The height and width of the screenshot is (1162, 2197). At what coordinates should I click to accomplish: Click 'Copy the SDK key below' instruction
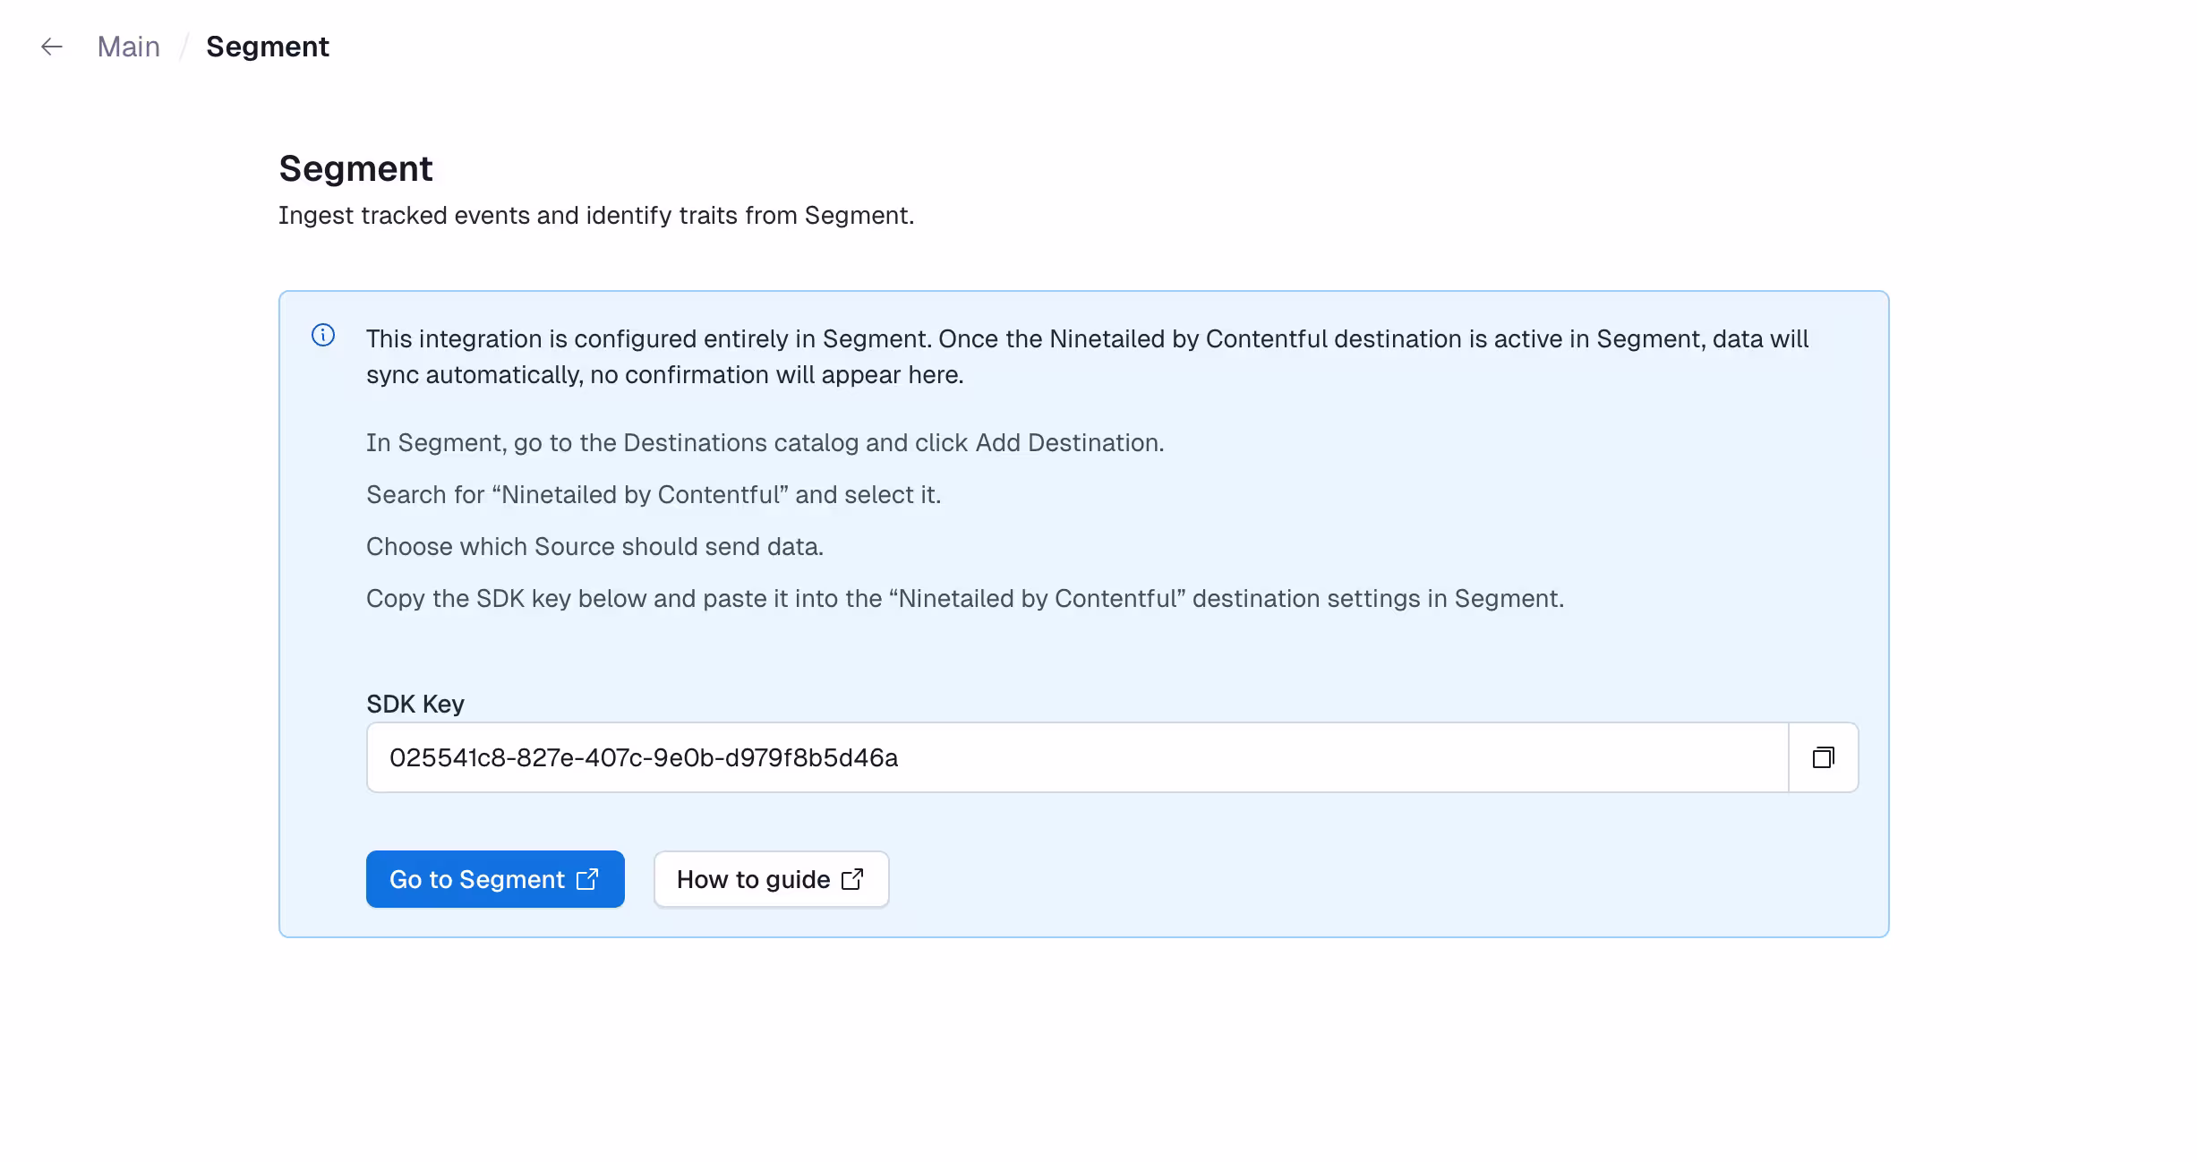(x=965, y=599)
